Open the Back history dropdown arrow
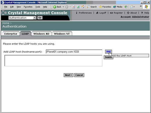Screen dimensions: 151x113 [x=63, y=7]
